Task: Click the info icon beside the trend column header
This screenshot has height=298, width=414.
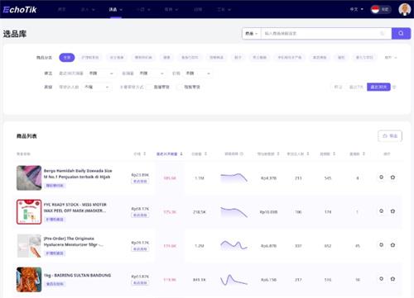Action: (242, 154)
